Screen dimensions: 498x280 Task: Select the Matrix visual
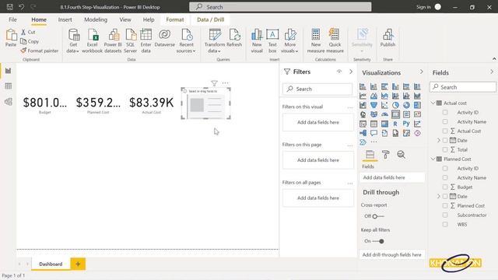pos(384,124)
